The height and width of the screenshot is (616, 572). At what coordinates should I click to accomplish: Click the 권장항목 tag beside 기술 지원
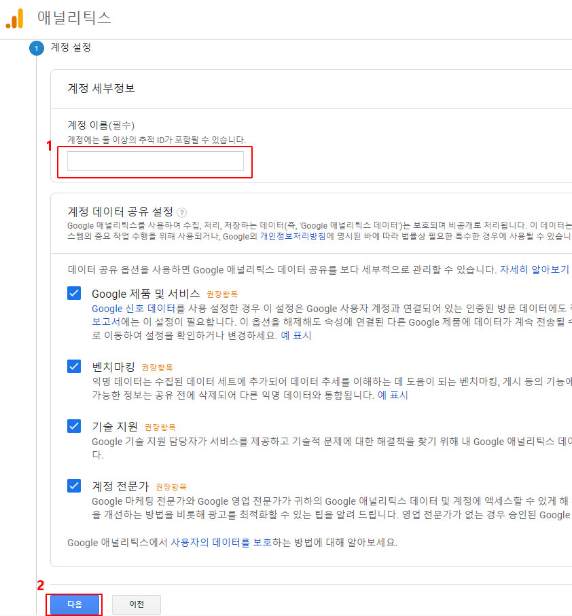click(x=160, y=427)
